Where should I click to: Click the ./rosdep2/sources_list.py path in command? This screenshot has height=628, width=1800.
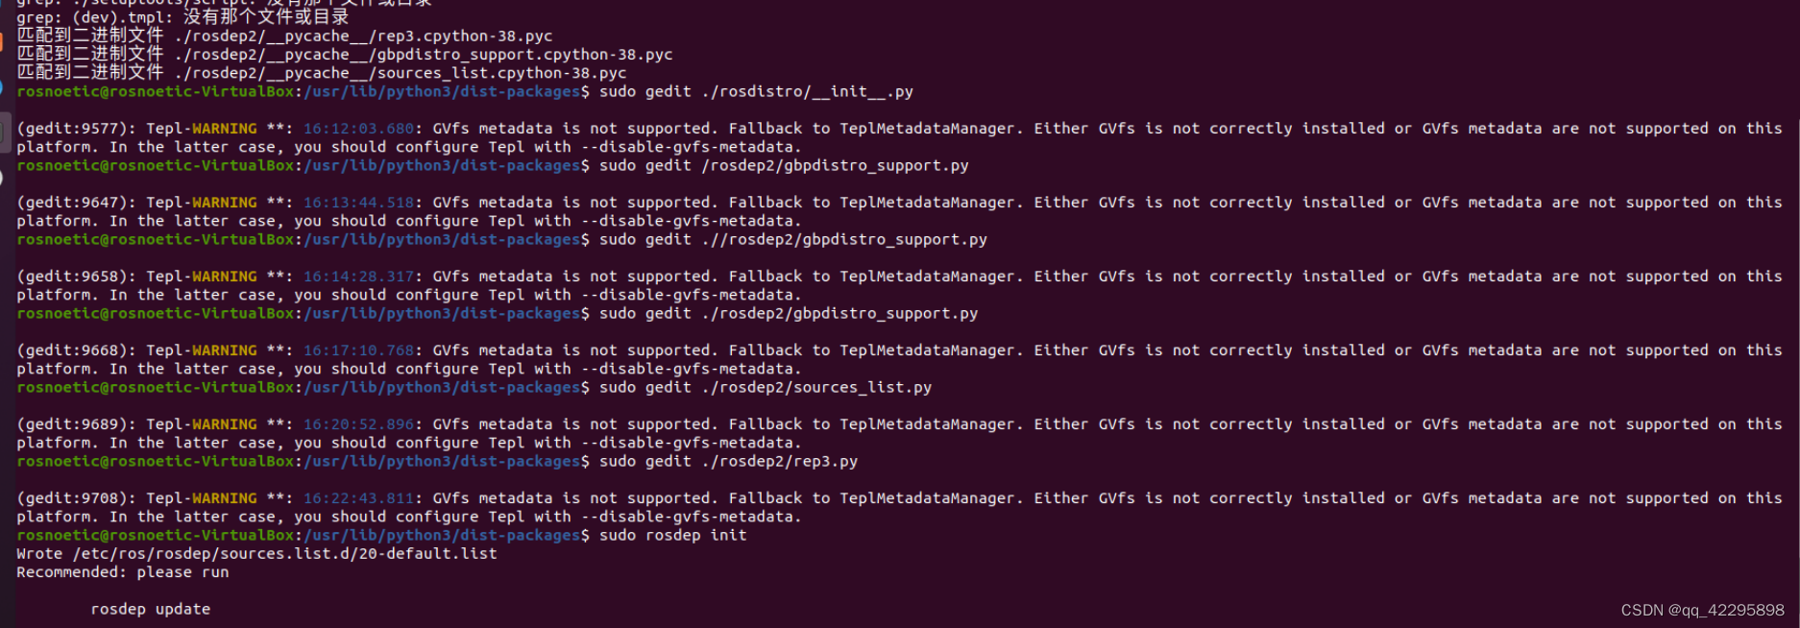pyautogui.click(x=816, y=387)
